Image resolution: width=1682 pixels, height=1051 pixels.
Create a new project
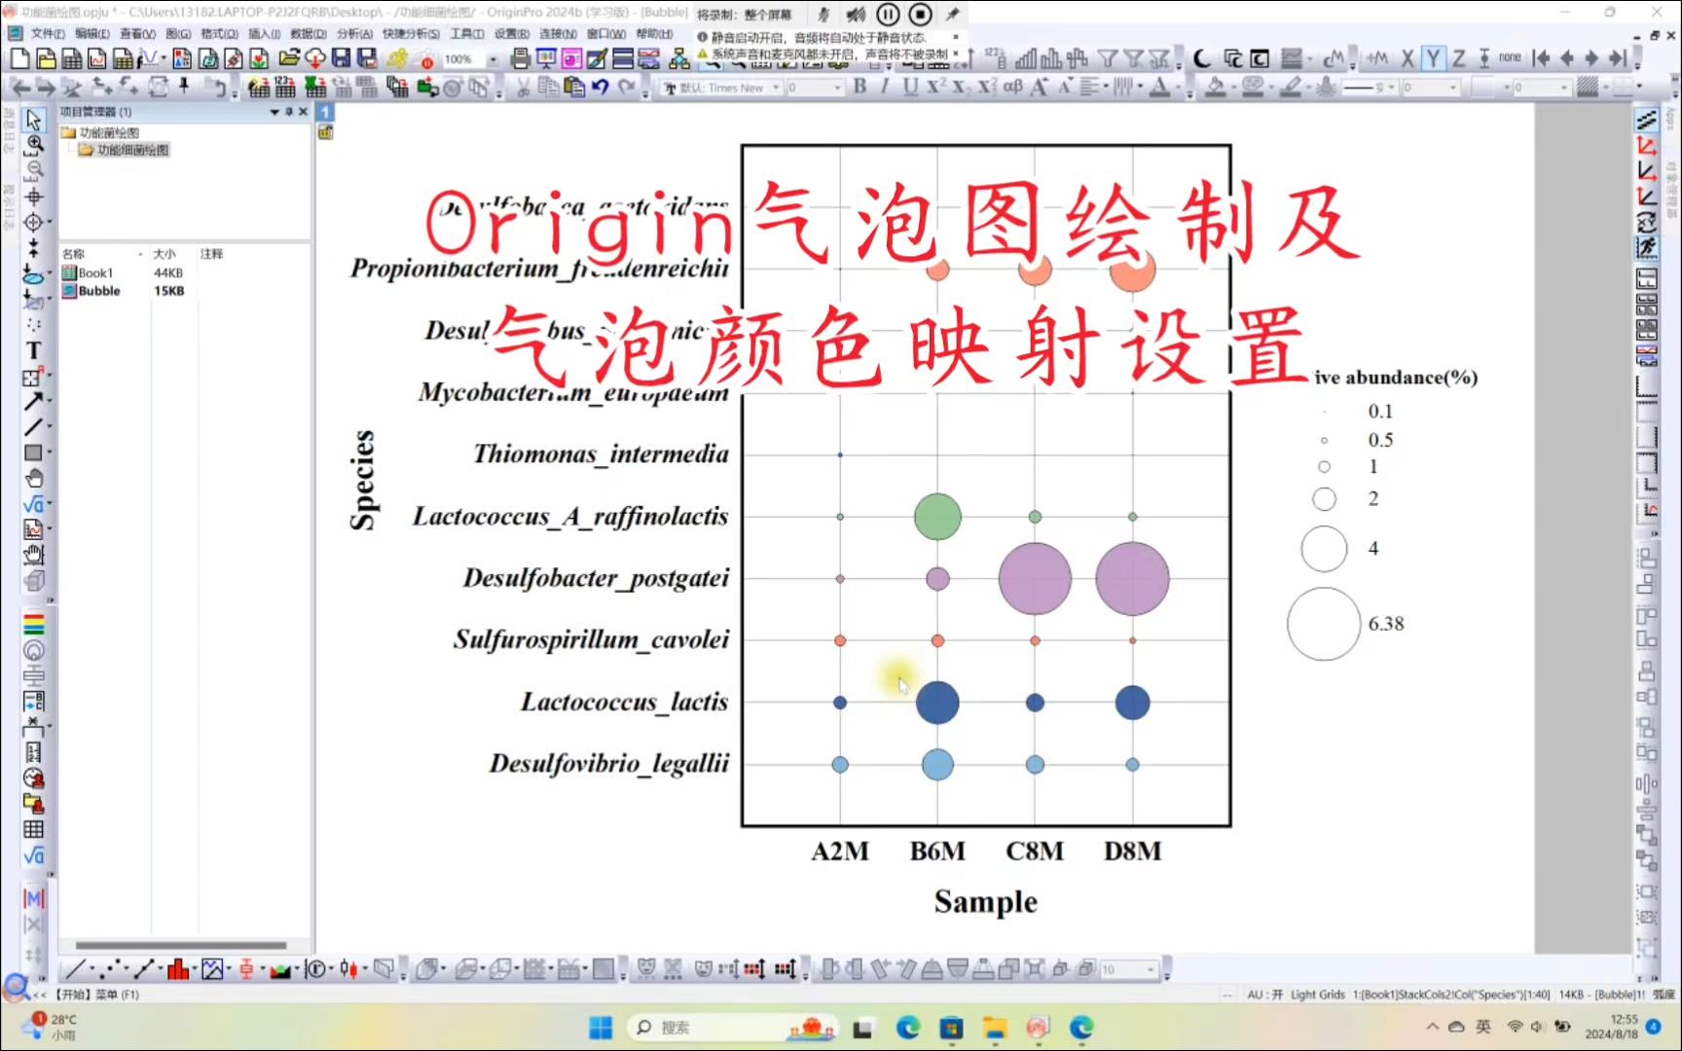click(18, 58)
